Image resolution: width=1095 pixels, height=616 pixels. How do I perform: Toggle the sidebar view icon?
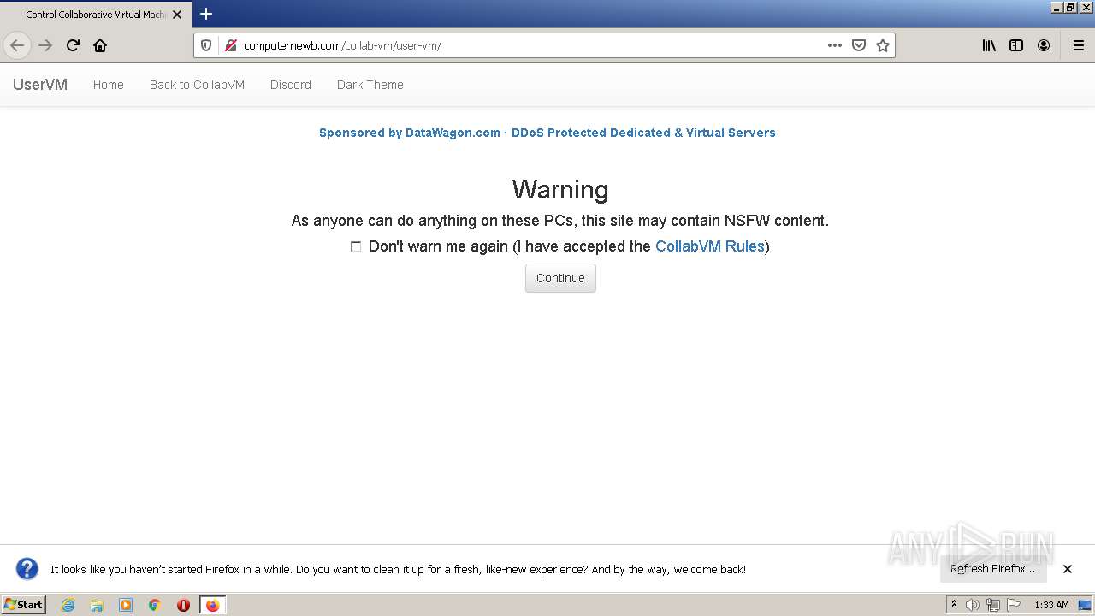tap(1016, 45)
